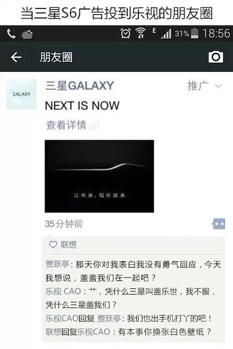Tap the battery indicator icon
Screen dimensions: 233x349
click(x=195, y=33)
